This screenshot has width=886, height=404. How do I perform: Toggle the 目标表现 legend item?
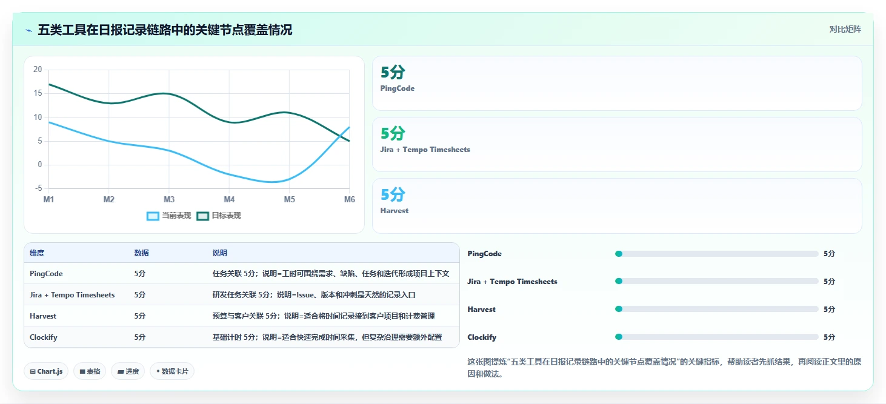[219, 216]
